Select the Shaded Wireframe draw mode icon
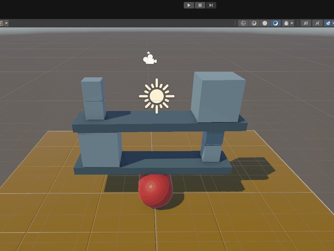Image resolution: width=334 pixels, height=251 pixels. 254,23
